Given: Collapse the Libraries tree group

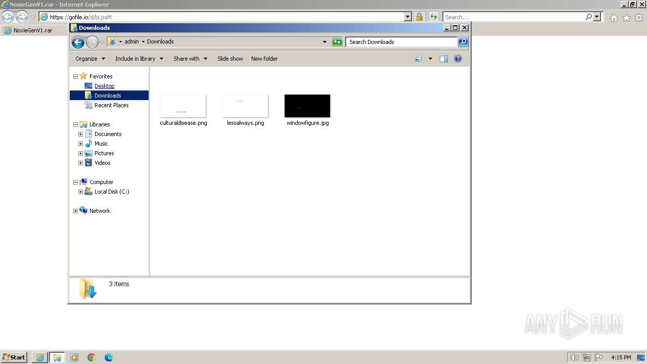Looking at the screenshot, I should tap(75, 124).
